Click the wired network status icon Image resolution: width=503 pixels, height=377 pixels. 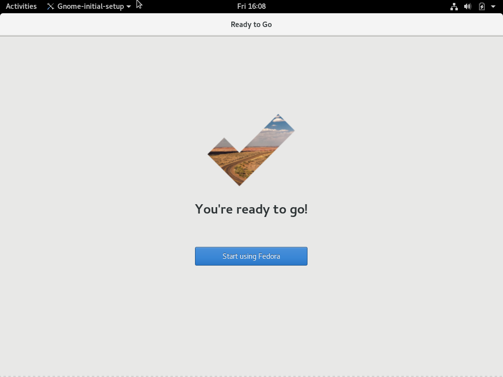click(454, 6)
